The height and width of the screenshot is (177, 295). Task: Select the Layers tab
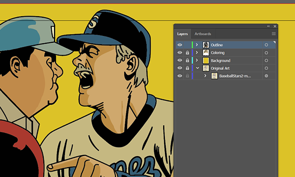click(x=182, y=34)
